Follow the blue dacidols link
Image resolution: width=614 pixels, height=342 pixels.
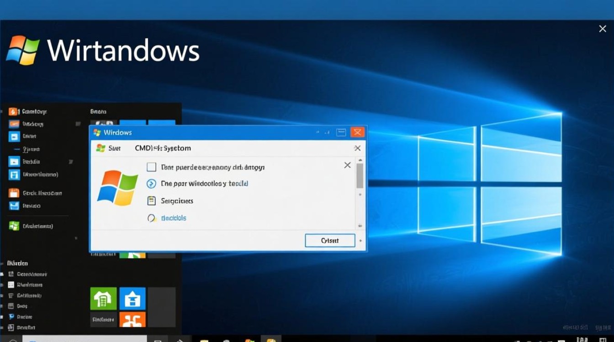(x=174, y=218)
